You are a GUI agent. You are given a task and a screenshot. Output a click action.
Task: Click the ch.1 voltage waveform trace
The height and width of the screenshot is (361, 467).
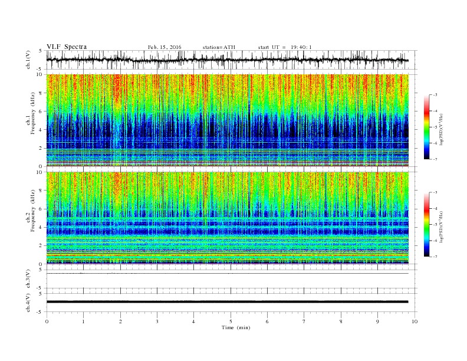[x=227, y=60]
